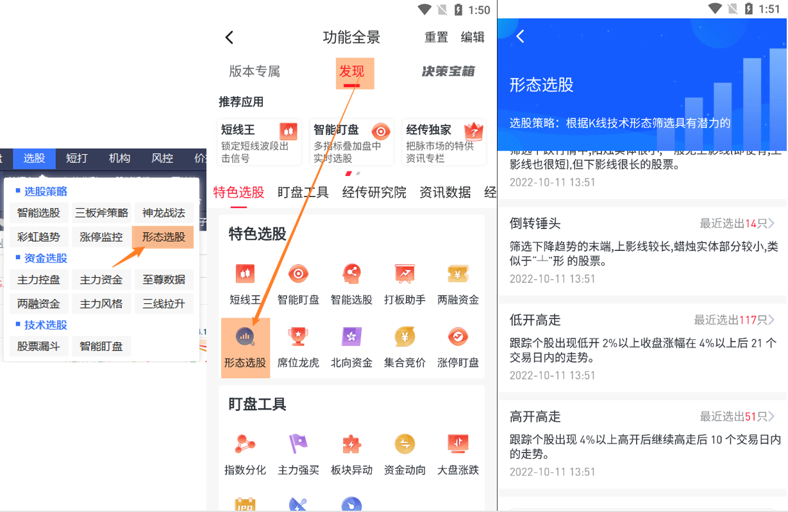Switch to the 盯盘工具 category tab
788x512 pixels.
pyautogui.click(x=303, y=192)
